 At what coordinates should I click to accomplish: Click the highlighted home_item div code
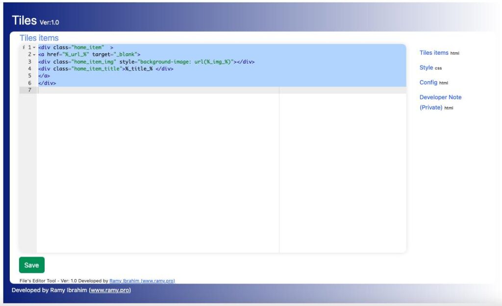(x=73, y=47)
